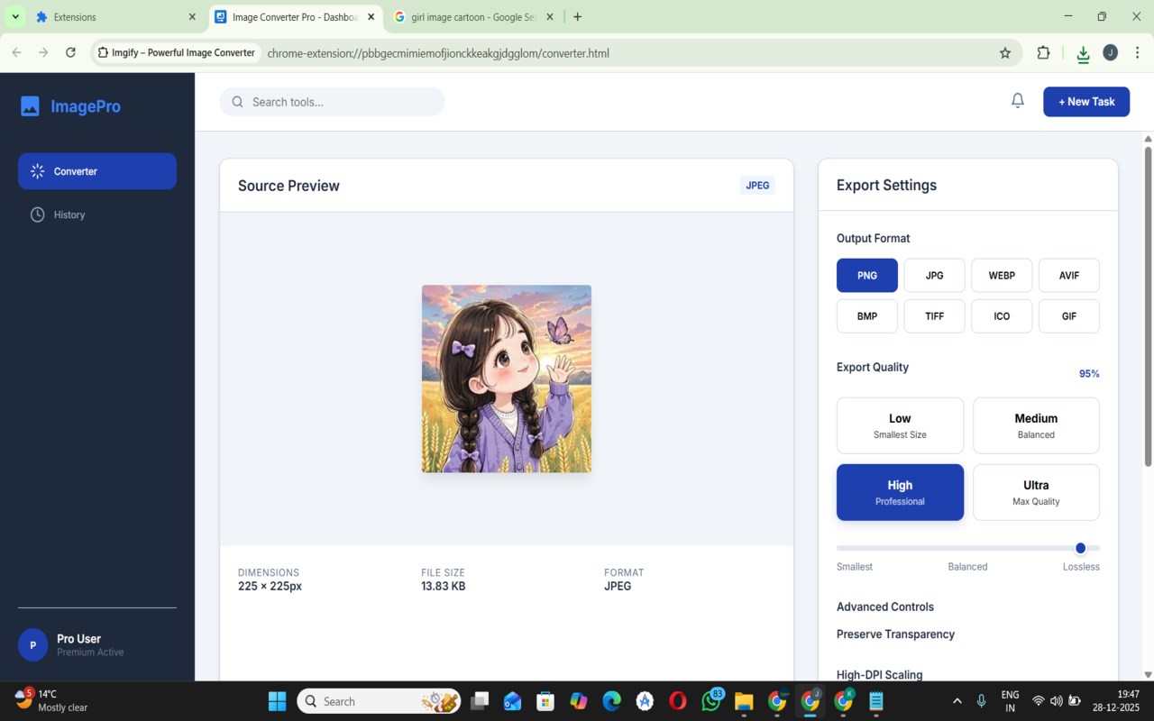The image size is (1154, 721).
Task: Click the Search tools input field
Action: tap(332, 101)
